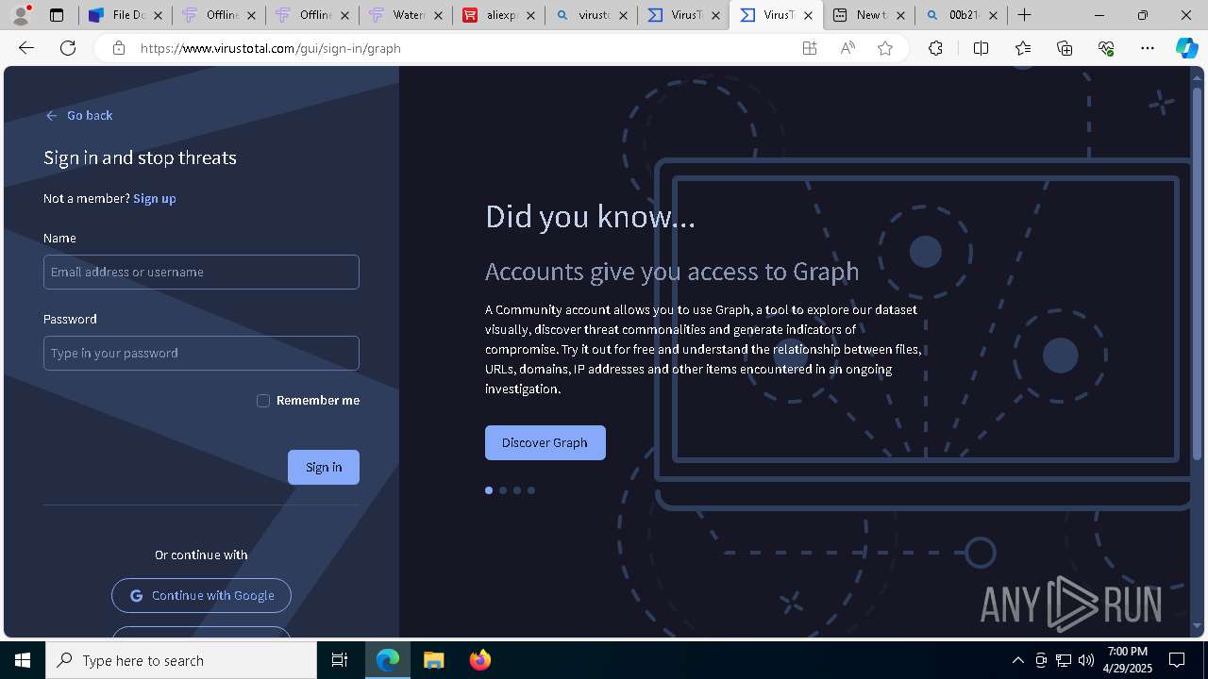1208x679 pixels.
Task: Open the notification center icon
Action: [1178, 660]
